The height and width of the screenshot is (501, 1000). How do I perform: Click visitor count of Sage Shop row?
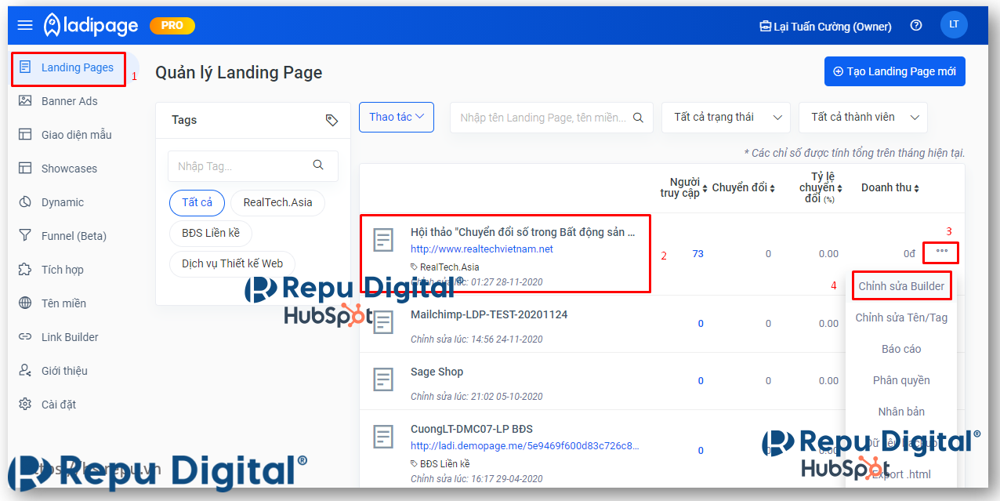coord(701,381)
